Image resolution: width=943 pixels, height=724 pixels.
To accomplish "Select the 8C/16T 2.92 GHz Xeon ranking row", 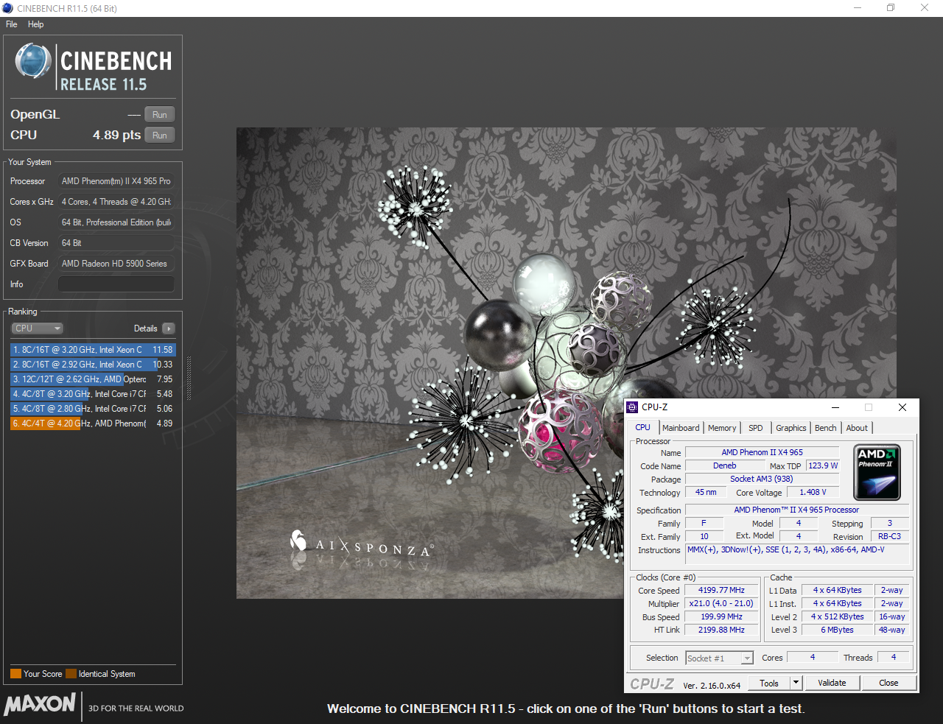I will tap(93, 365).
